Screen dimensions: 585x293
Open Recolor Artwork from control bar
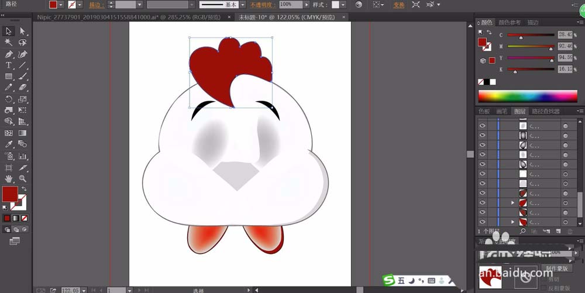[x=359, y=5]
